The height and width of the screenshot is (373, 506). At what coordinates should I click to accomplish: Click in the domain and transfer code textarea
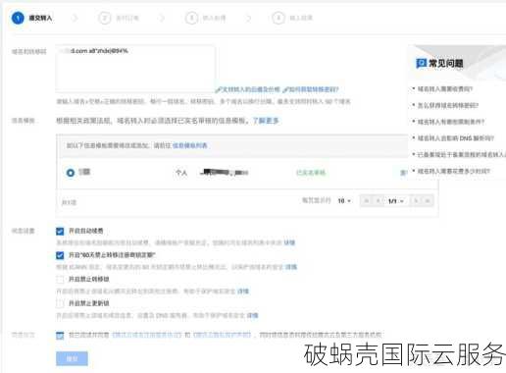(x=135, y=69)
